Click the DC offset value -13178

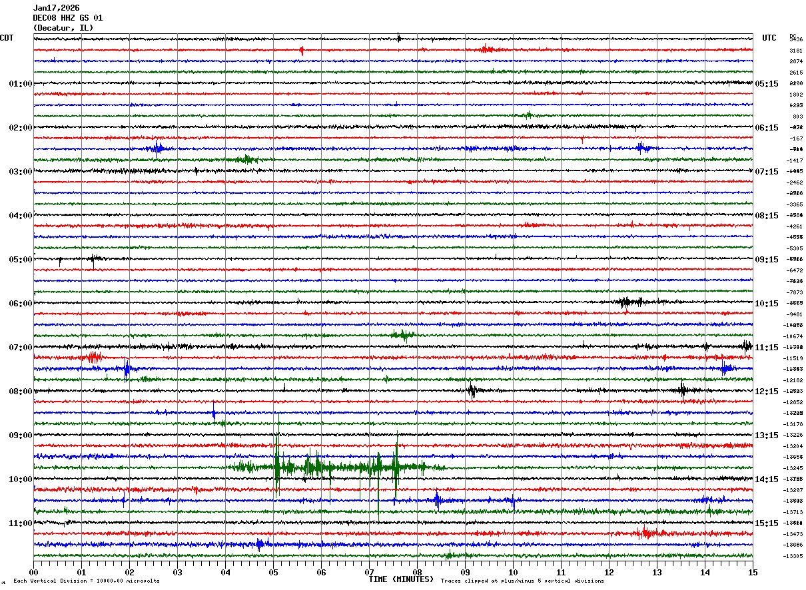coord(793,424)
